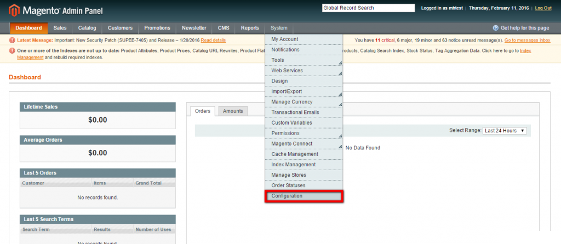Screen dimensions: 561x244
Task: Switch to the Orders tab
Action: (x=203, y=111)
